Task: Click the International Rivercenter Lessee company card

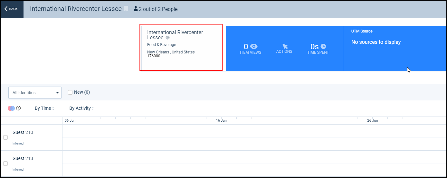Action: [x=181, y=47]
